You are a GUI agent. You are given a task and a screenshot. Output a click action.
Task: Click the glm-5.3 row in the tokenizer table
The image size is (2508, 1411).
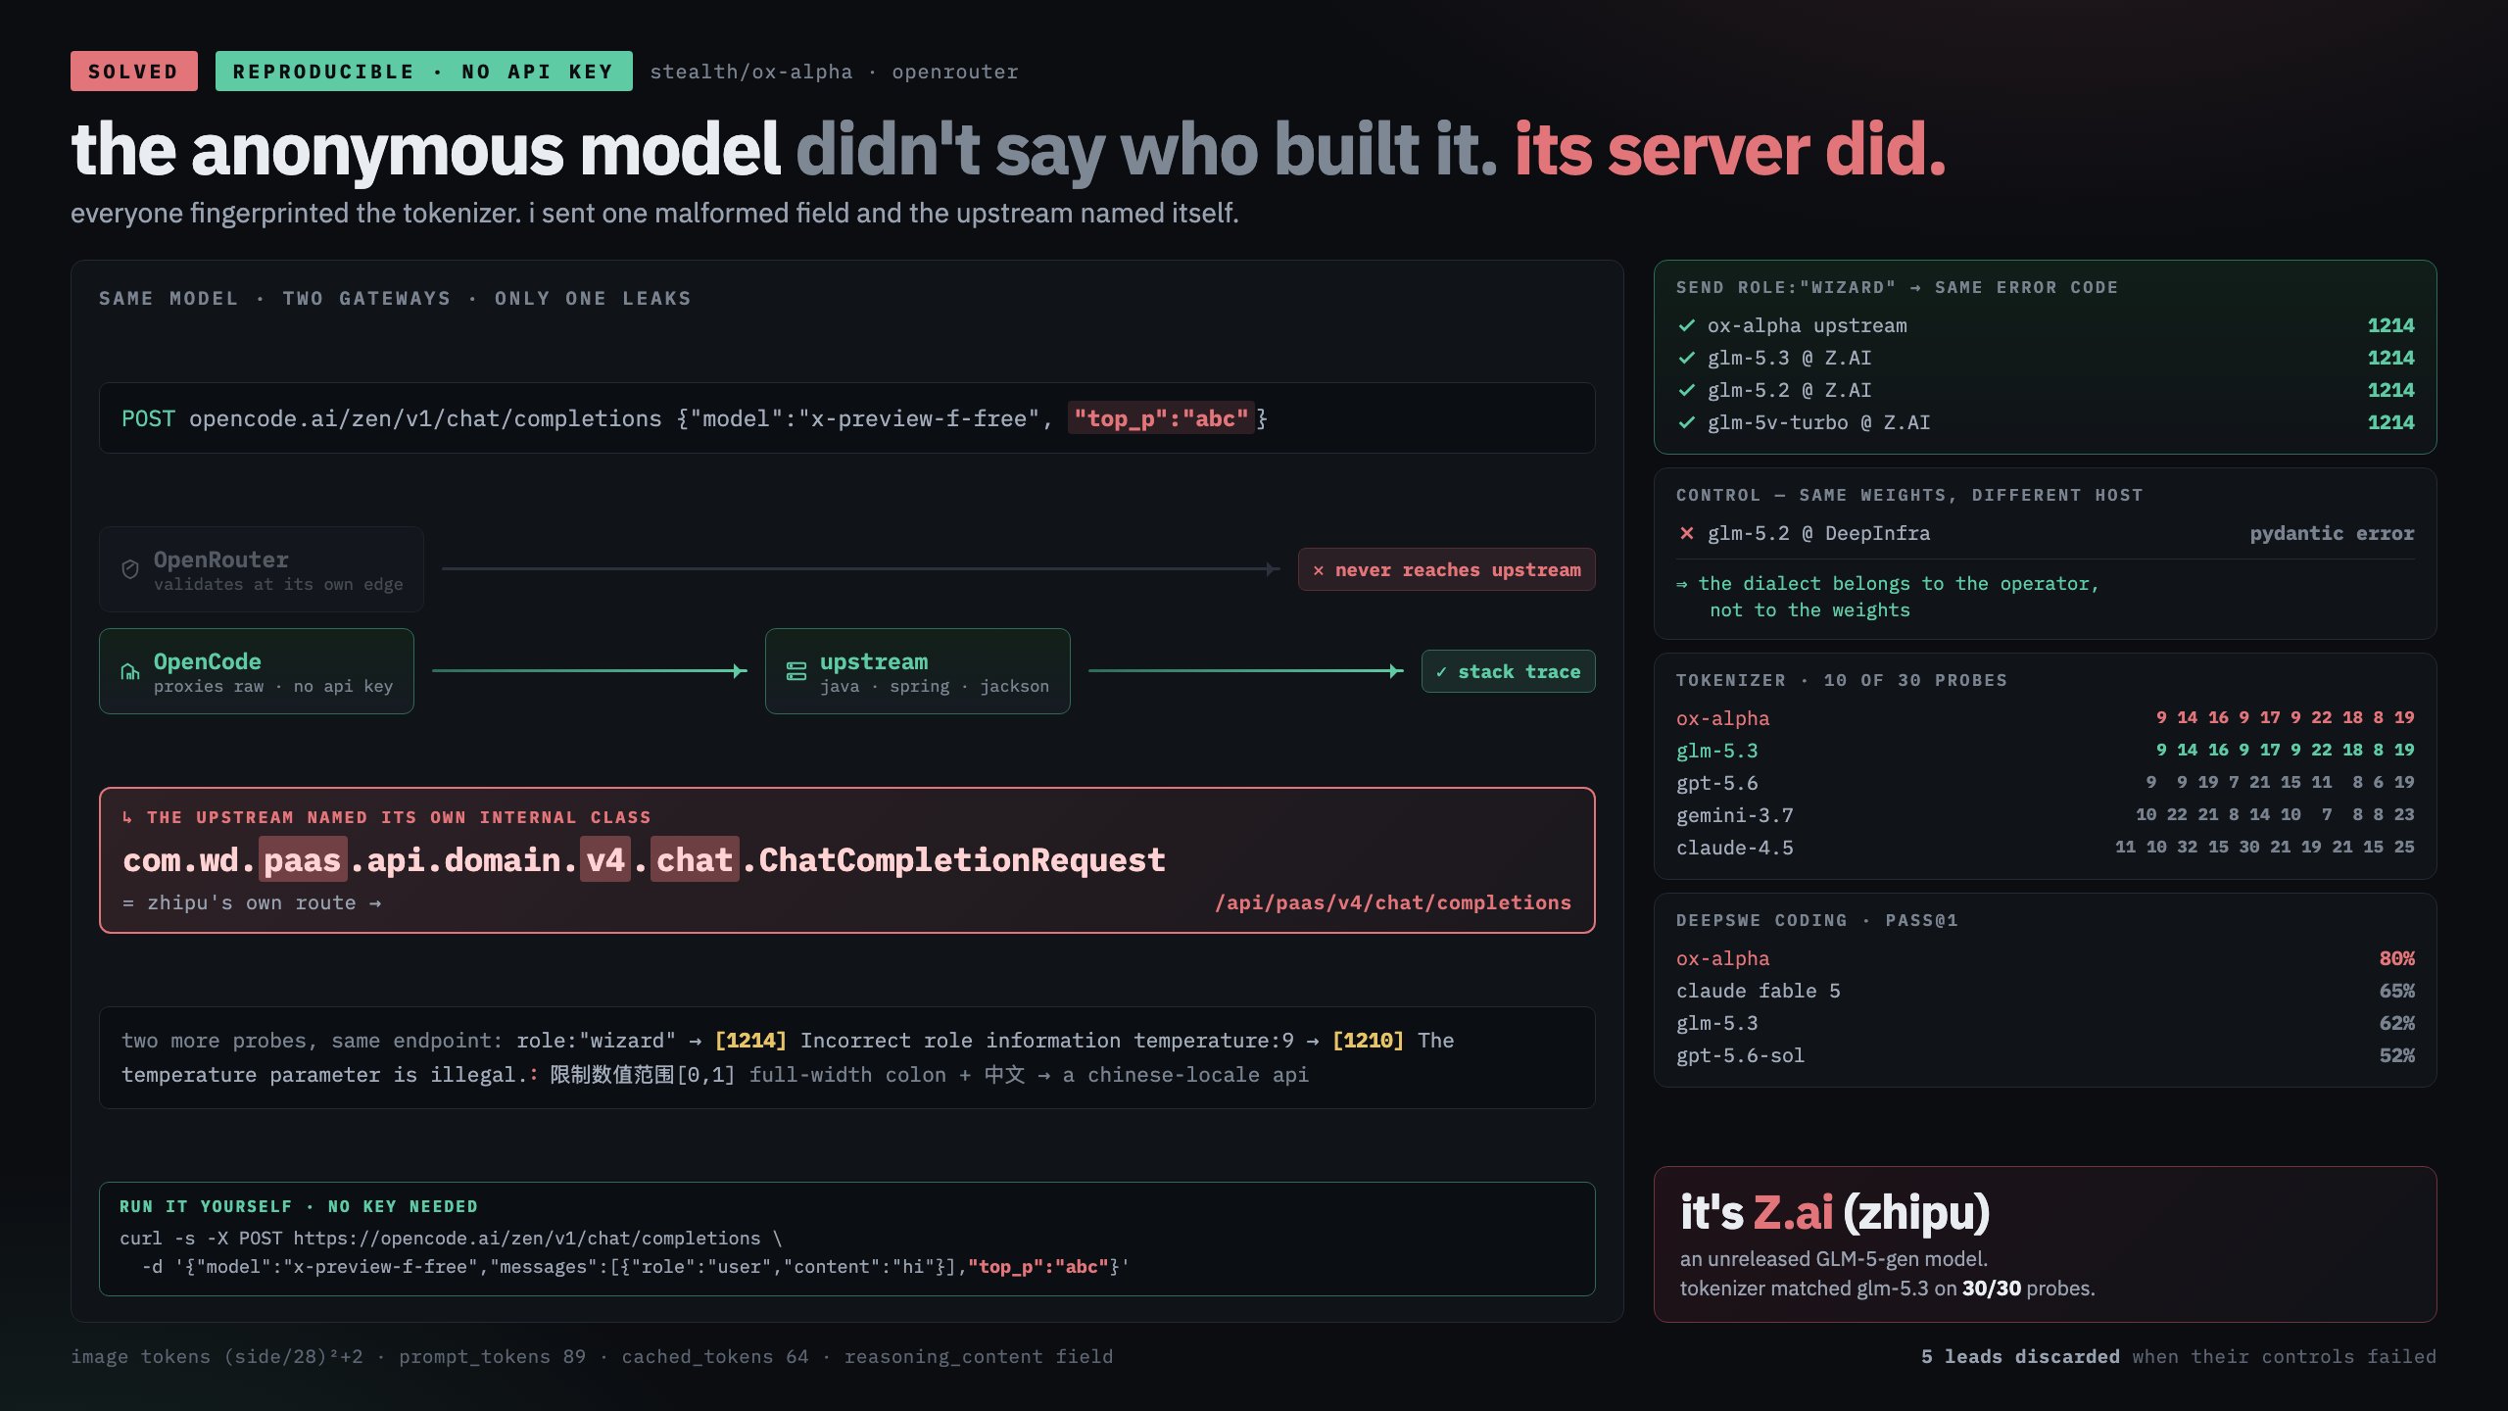(2046, 751)
